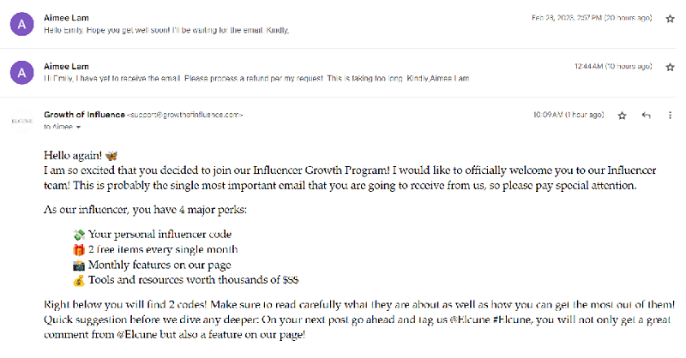This screenshot has width=686, height=358.
Task: Expand the 'Hope you get well soon' message
Action: pos(166,30)
